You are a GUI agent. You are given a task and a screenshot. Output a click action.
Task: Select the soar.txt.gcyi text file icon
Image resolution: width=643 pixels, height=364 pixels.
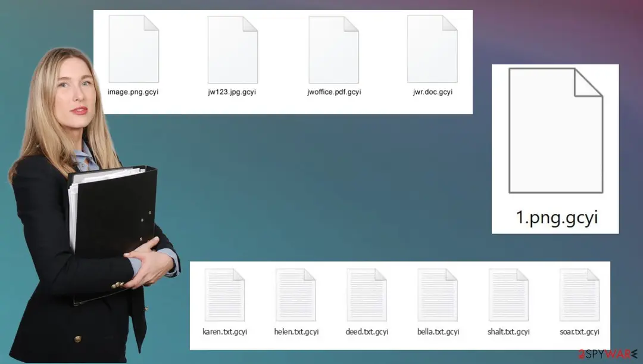click(x=579, y=295)
